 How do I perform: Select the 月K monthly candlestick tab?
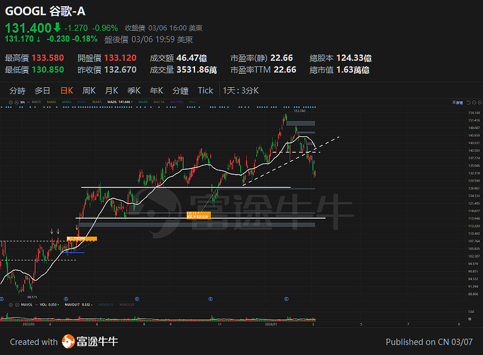click(x=111, y=90)
